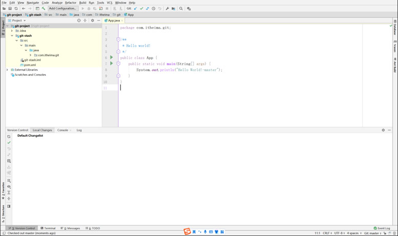Change CRLF line separator
Viewport: 398px width, 236px height.
tap(327, 233)
